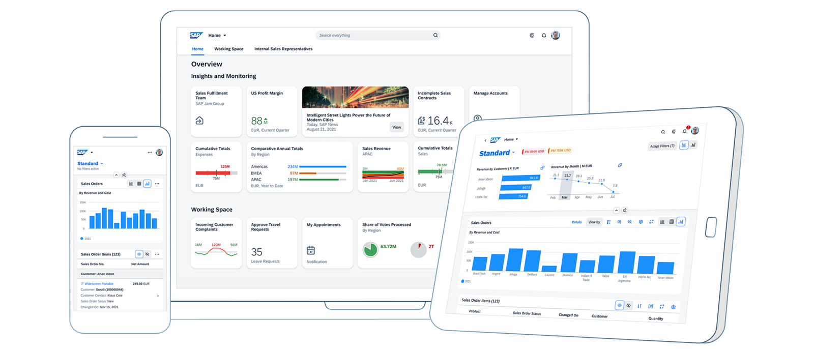This screenshot has width=814, height=349.
Task: Open phone header overflow three dots
Action: [x=150, y=152]
